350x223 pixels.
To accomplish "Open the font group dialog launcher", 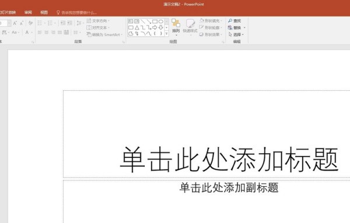I will 33,42.
